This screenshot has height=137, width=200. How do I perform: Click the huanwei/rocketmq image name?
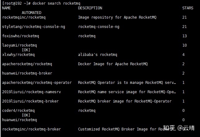point(20,120)
